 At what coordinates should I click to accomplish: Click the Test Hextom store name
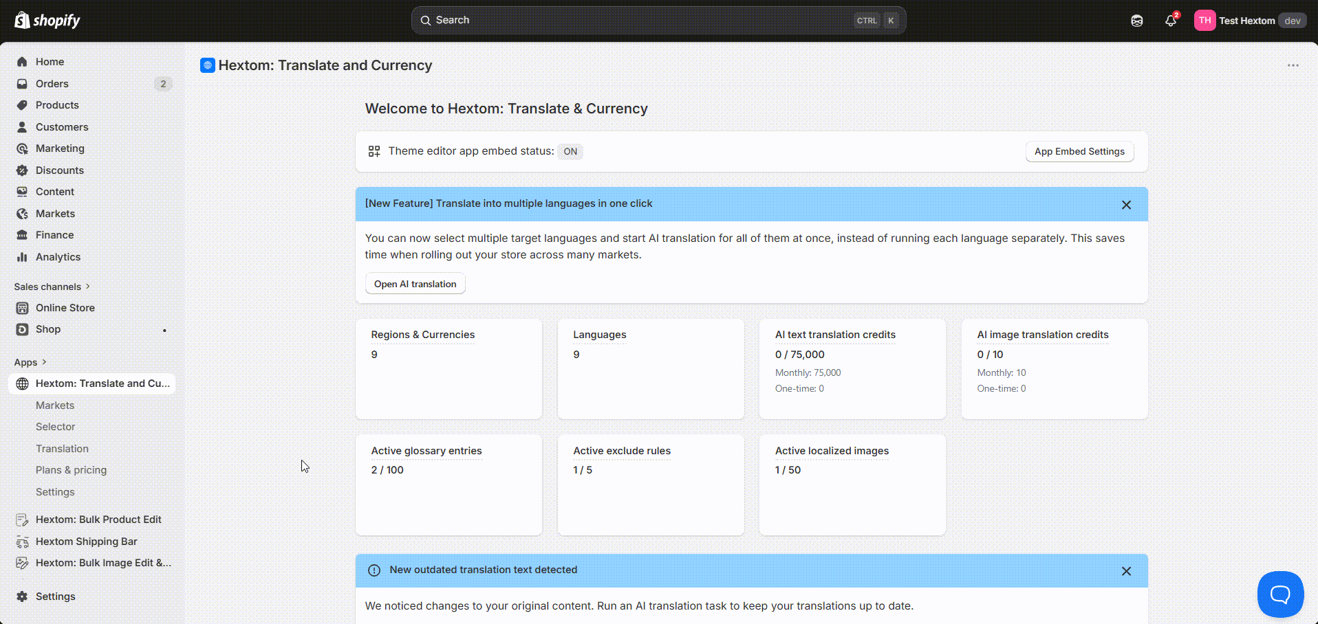[1246, 21]
